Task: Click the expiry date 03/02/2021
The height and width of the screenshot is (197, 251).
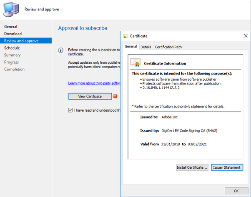Action: pos(197,144)
